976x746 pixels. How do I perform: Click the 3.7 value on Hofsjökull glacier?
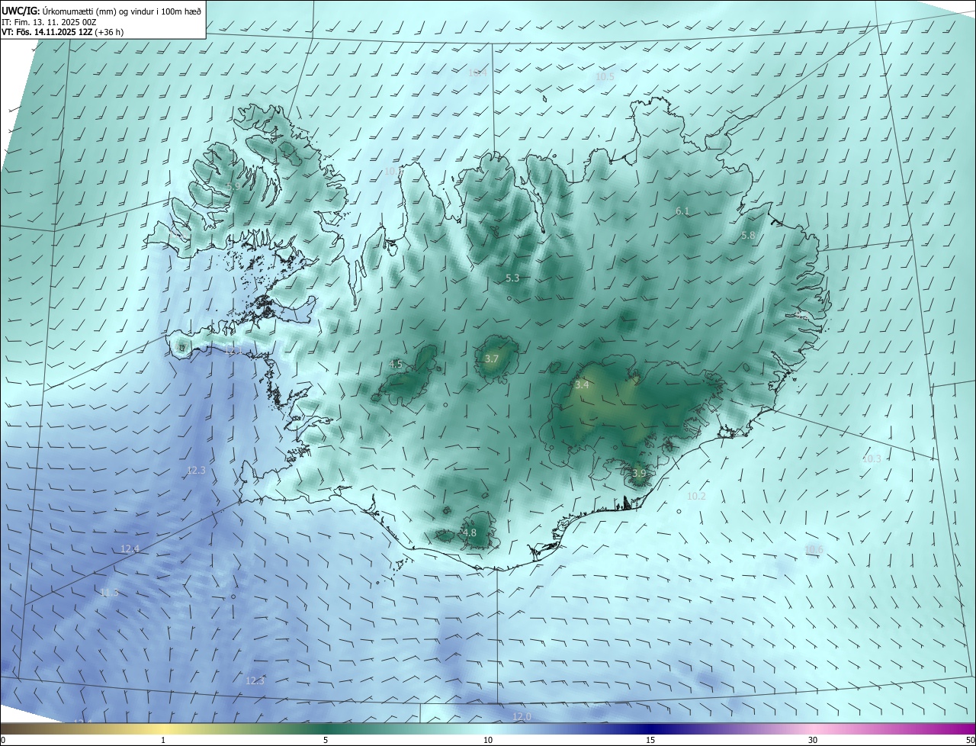[x=492, y=359]
